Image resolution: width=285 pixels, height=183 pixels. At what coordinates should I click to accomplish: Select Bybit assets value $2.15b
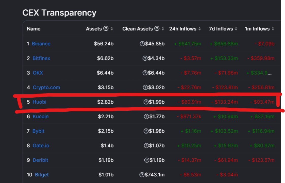(106, 131)
